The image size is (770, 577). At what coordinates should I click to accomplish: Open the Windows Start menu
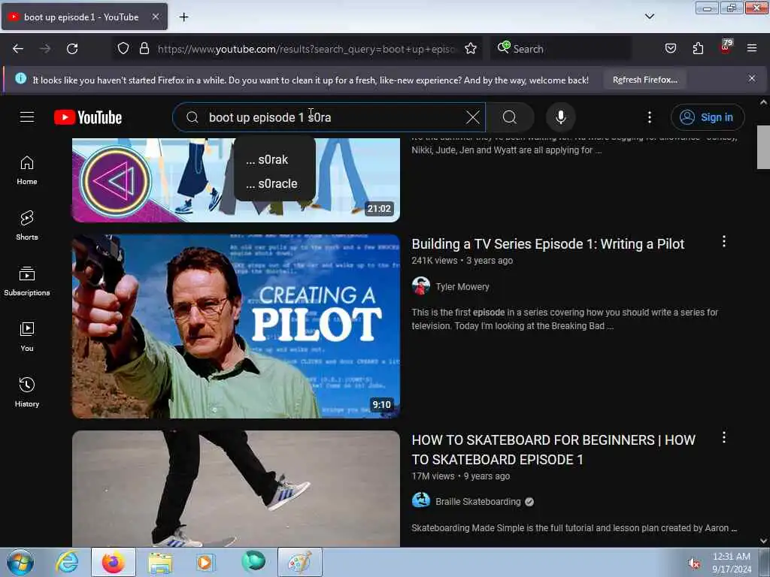tap(20, 562)
